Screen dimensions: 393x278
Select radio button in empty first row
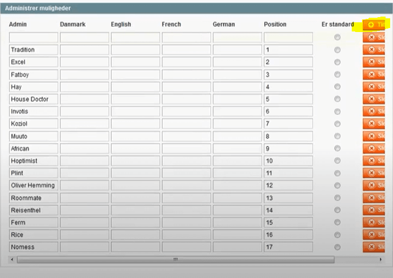[x=337, y=37]
